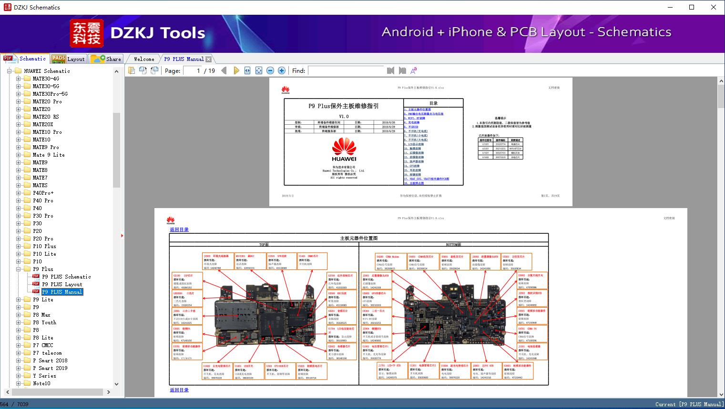Expand the MATE30Pro-5G folder
This screenshot has width=725, height=409.
(18, 94)
